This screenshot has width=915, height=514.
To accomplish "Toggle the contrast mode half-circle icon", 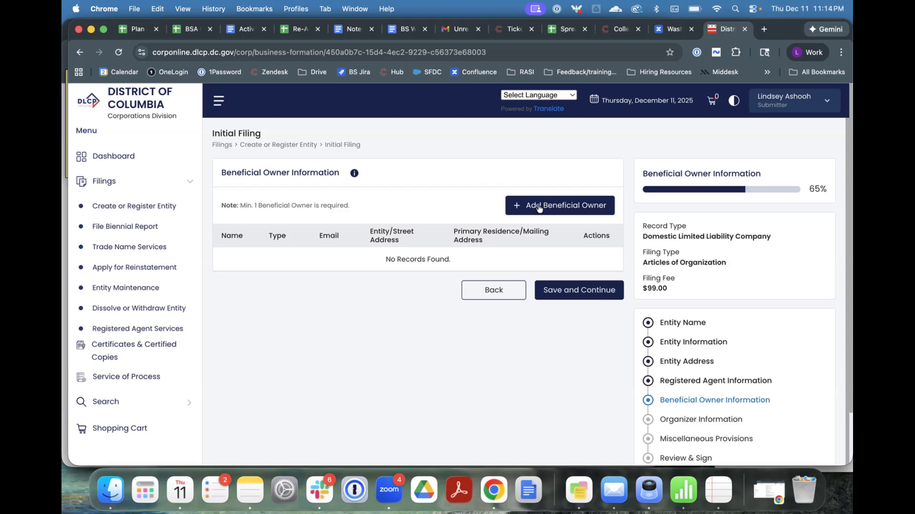I will coord(734,100).
